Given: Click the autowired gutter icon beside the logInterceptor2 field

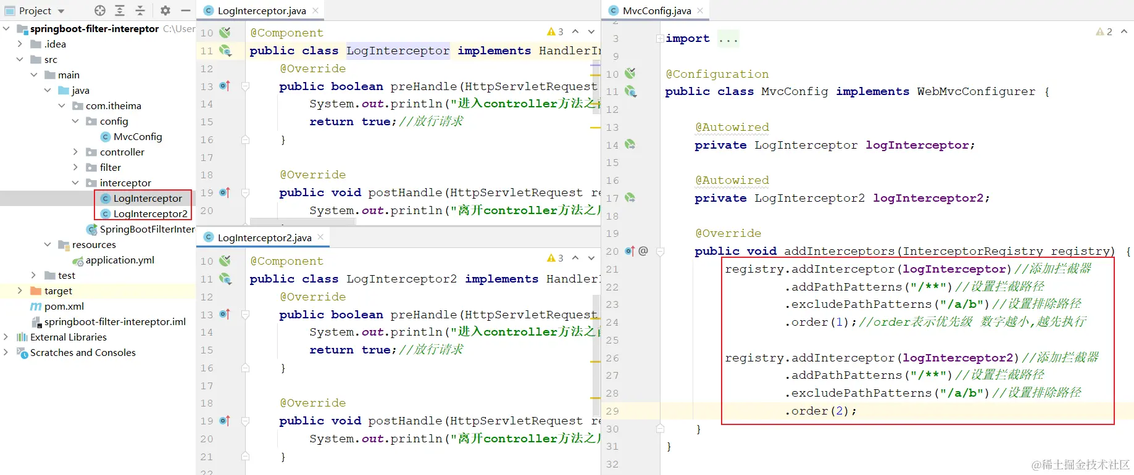Looking at the screenshot, I should pyautogui.click(x=630, y=198).
